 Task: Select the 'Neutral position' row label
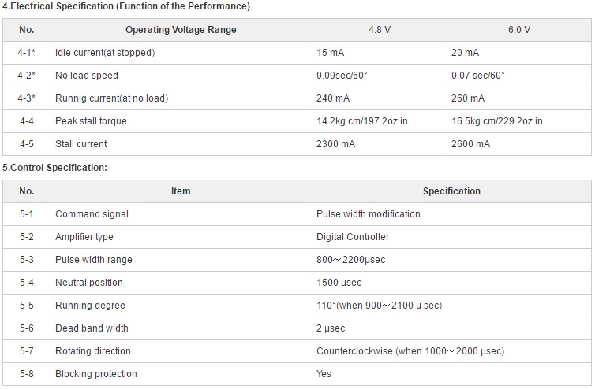89,283
